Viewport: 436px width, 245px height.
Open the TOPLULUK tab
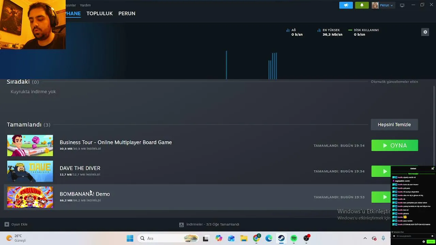99,13
